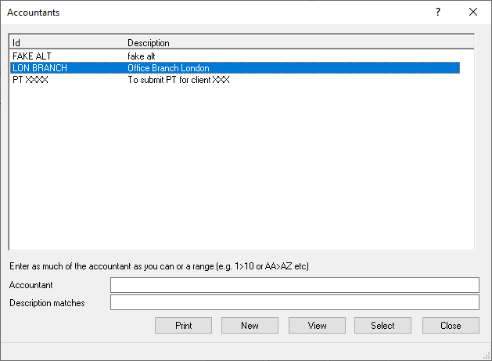Image resolution: width=492 pixels, height=361 pixels.
Task: Focus the Accountant input field
Action: pos(295,285)
